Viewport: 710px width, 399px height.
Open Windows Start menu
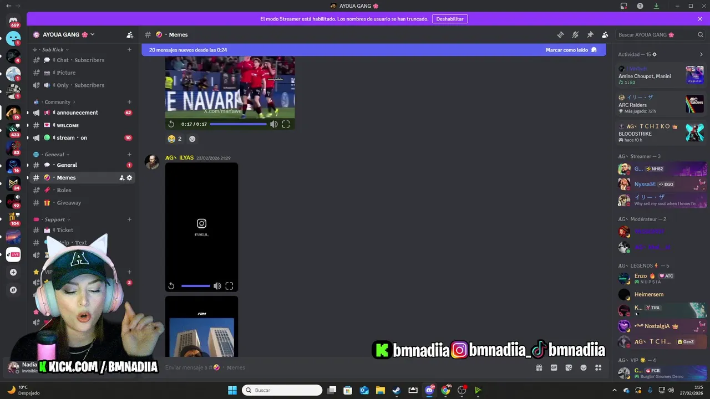(x=232, y=390)
